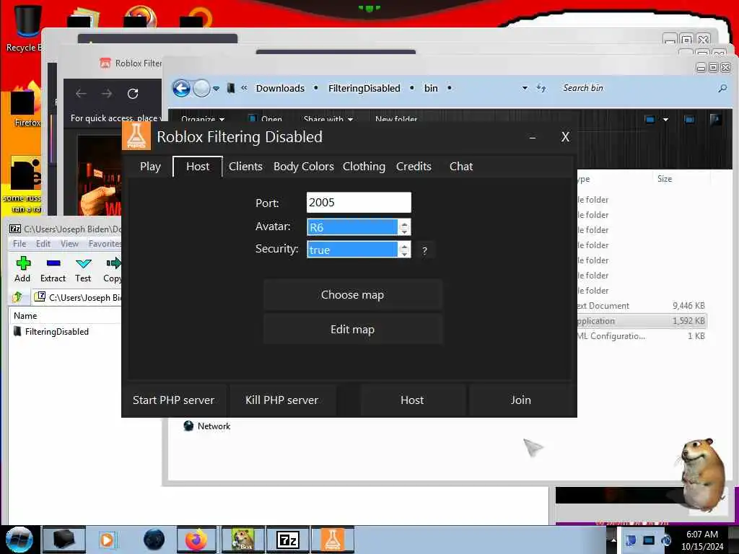The width and height of the screenshot is (739, 554).
Task: Select the XML Configuration 1 KB row
Action: point(642,336)
